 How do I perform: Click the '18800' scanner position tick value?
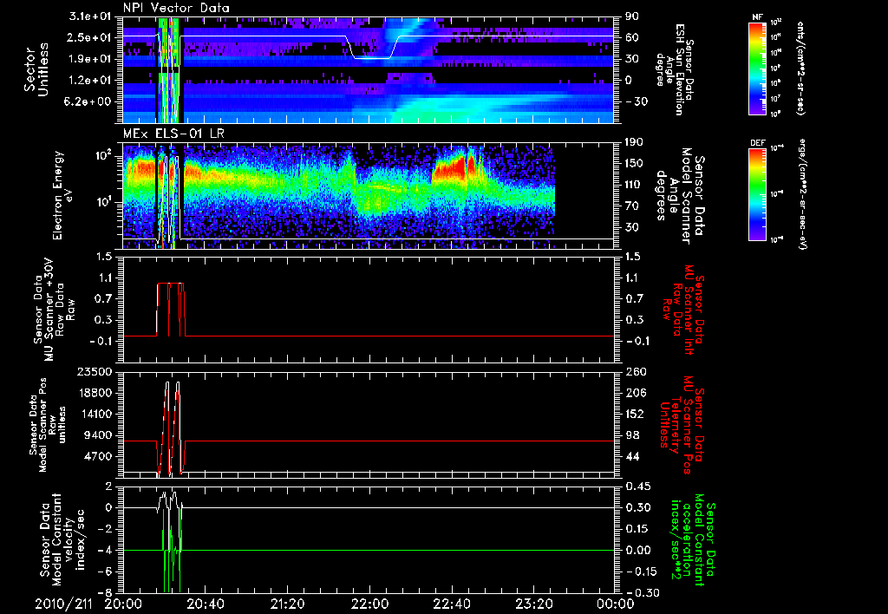click(94, 393)
